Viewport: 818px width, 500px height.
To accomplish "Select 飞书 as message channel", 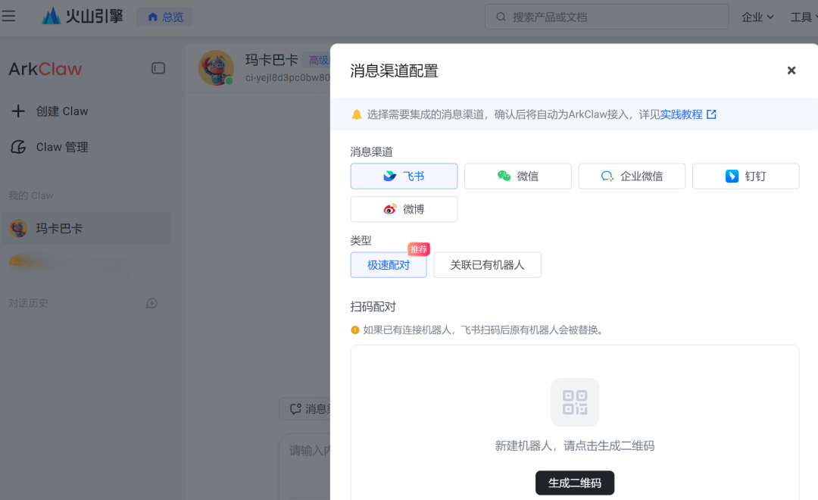I will tap(404, 177).
